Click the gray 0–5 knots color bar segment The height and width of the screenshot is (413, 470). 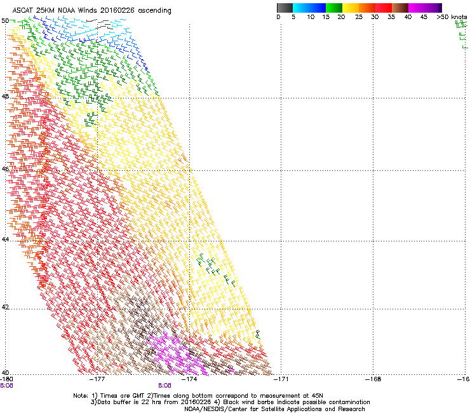285,8
